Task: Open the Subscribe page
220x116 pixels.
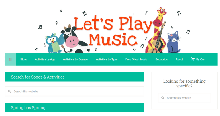Action: point(162,59)
